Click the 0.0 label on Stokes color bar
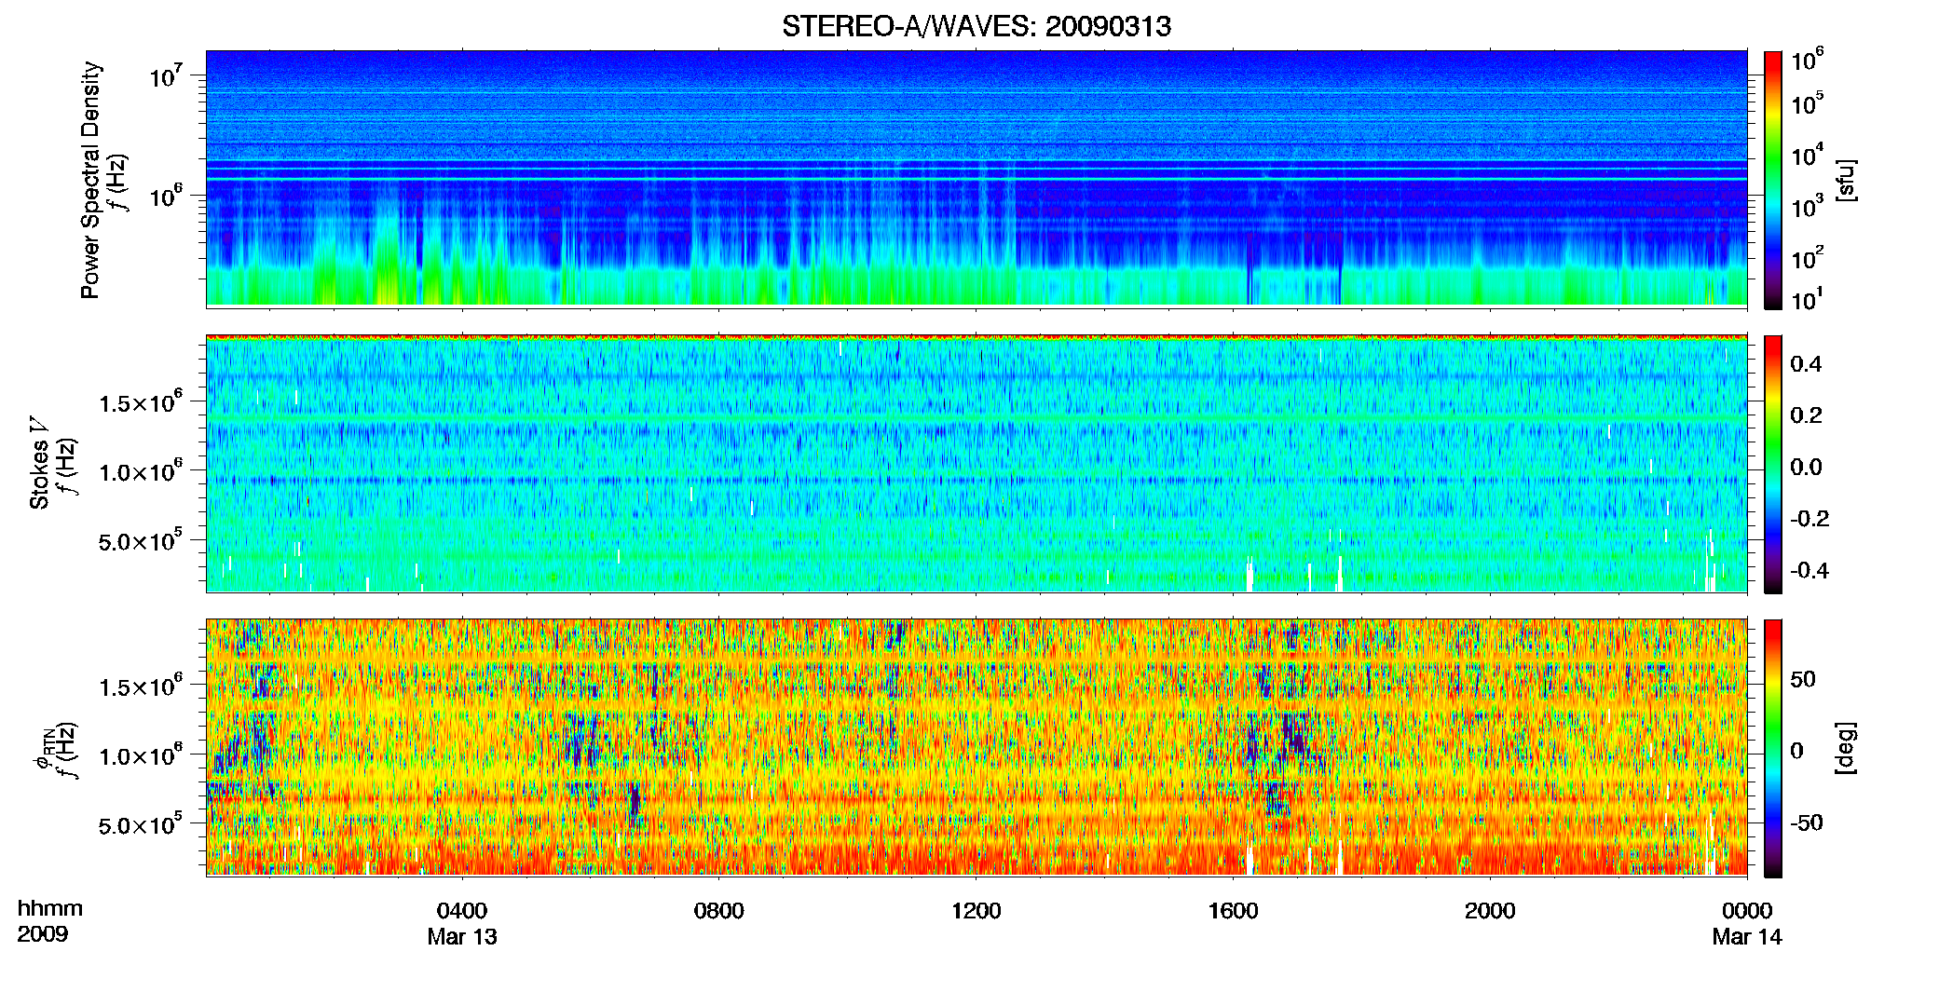This screenshot has width=1953, height=1006. tap(1806, 467)
